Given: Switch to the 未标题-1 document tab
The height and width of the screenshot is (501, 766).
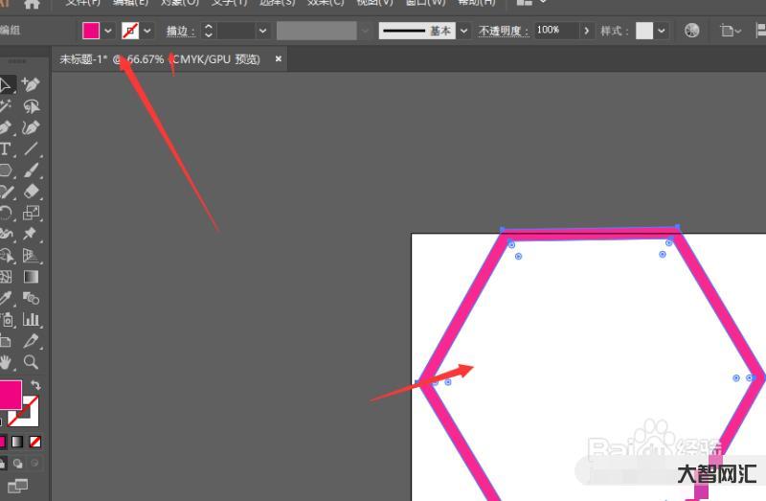Looking at the screenshot, I should [x=159, y=59].
